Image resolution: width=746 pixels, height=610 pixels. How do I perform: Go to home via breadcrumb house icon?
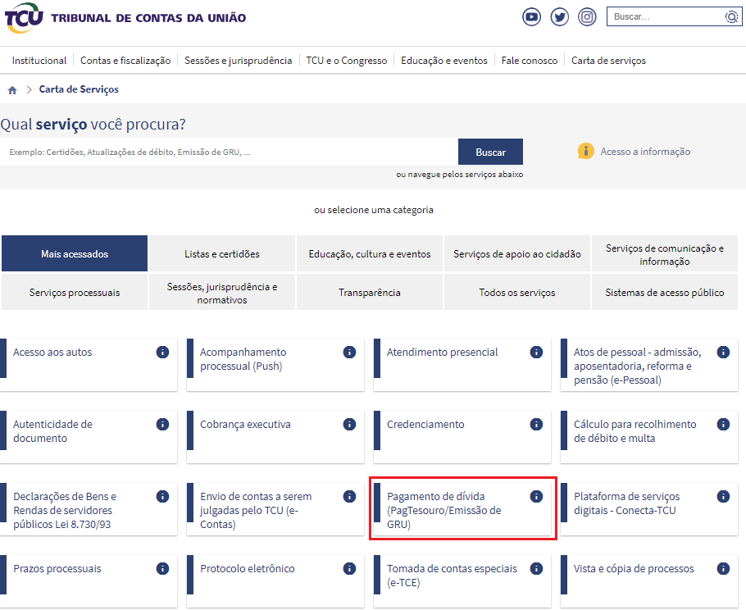(x=12, y=90)
